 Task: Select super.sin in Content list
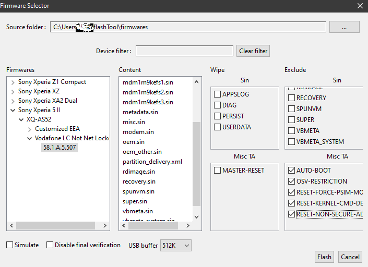coord(135,201)
